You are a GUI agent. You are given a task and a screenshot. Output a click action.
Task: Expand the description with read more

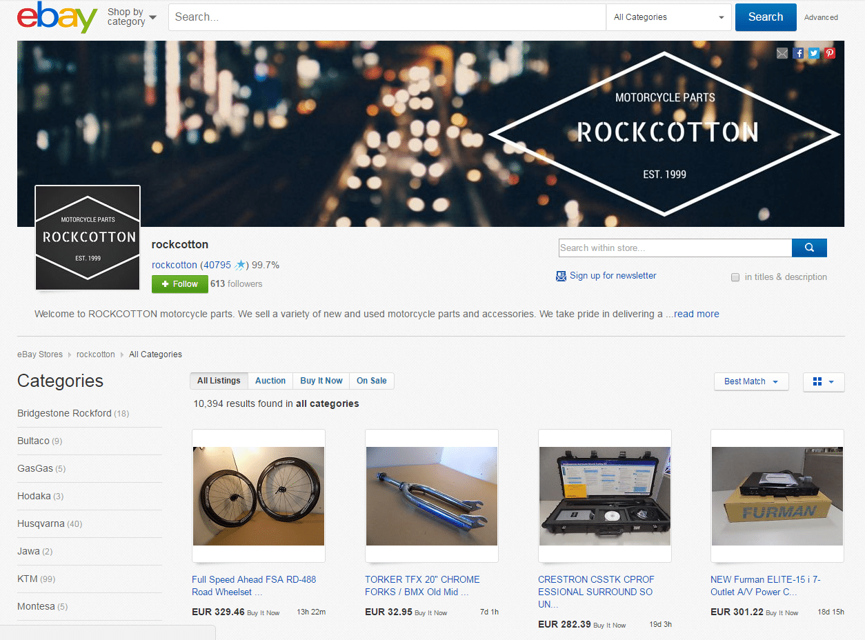(697, 314)
